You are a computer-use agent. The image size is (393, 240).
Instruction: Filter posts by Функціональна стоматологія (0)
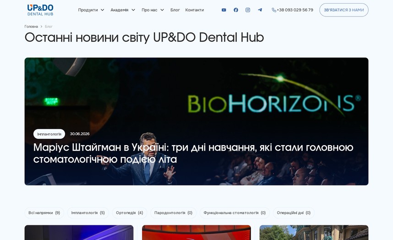click(x=235, y=213)
